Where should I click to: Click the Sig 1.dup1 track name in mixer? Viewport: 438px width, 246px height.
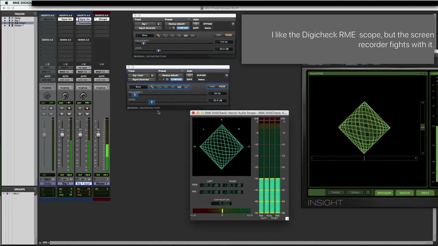tap(83, 183)
